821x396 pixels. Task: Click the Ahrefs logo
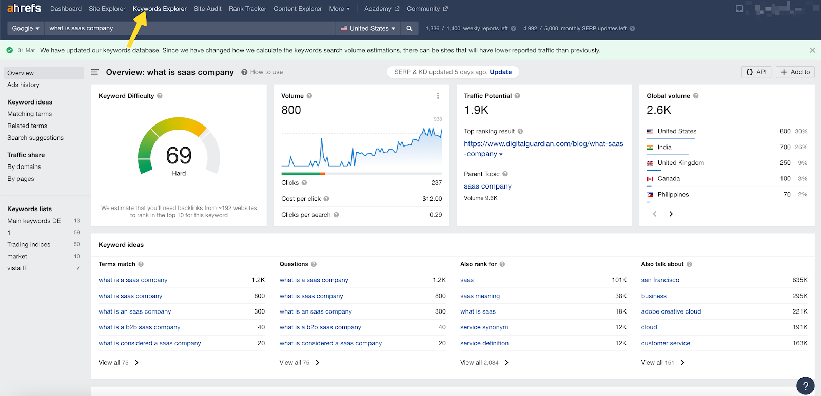point(24,8)
